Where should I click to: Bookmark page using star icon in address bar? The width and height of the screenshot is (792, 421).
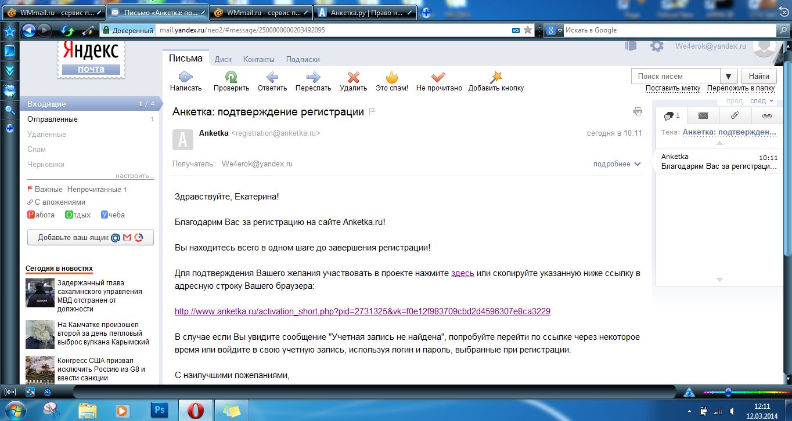[x=528, y=30]
